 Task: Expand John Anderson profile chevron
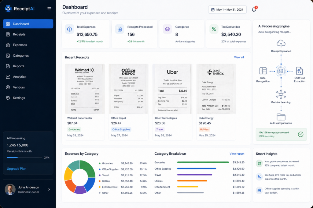pyautogui.click(x=49, y=189)
